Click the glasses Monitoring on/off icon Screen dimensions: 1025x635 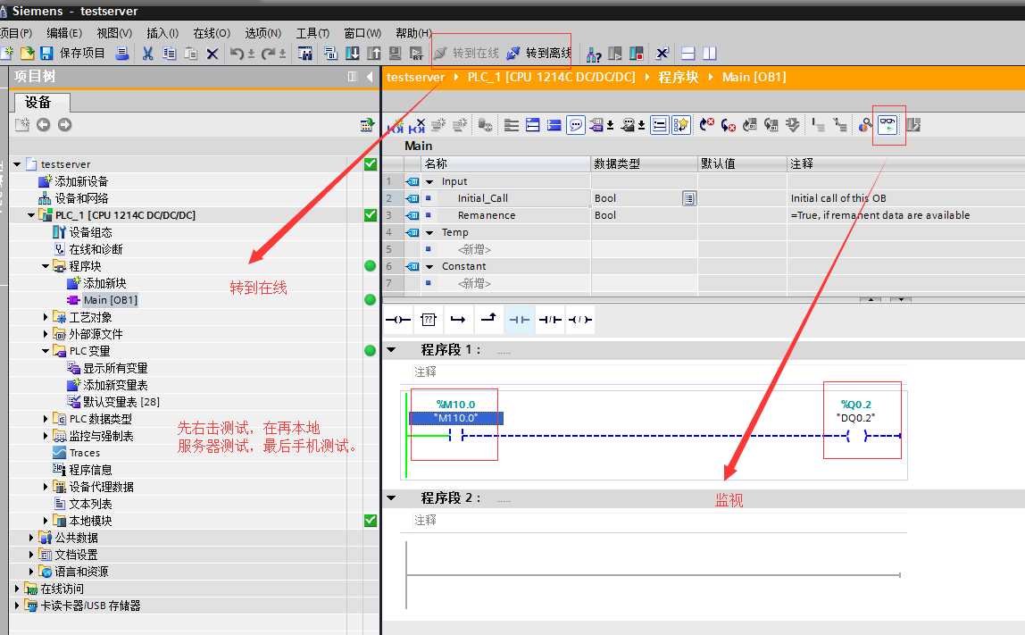(x=887, y=124)
